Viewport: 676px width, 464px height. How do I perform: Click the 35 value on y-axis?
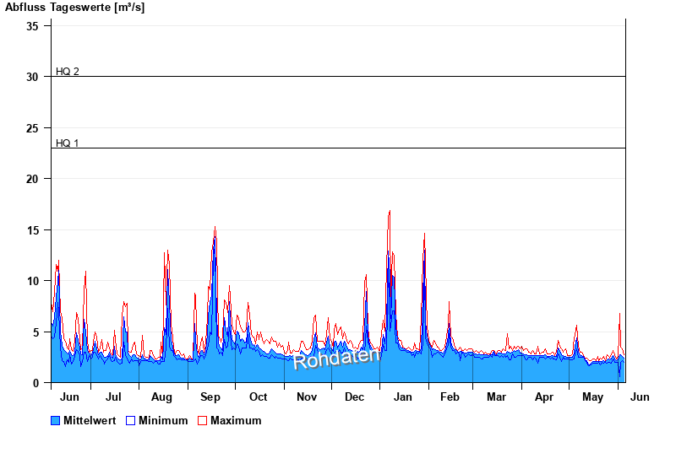pos(32,26)
